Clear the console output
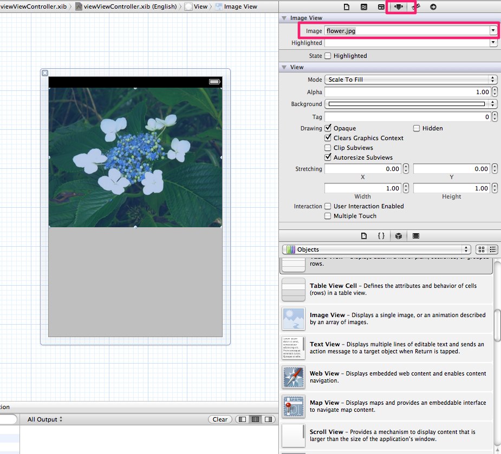Viewport: 501px width, 454px height. [220, 419]
